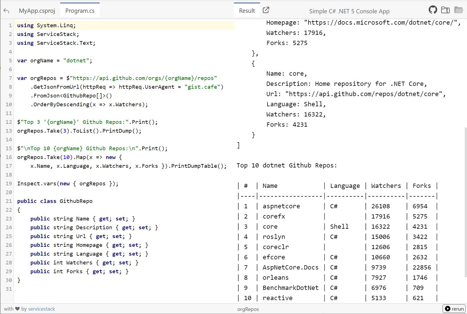This screenshot has height=314, width=467.
Task: Click the 'GithubRepo' class name on line 21
Action: 76,201
